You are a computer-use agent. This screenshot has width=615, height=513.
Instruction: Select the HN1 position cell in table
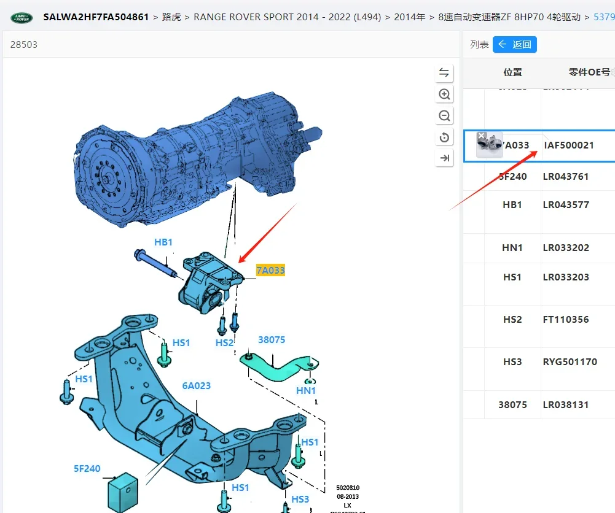click(x=512, y=248)
